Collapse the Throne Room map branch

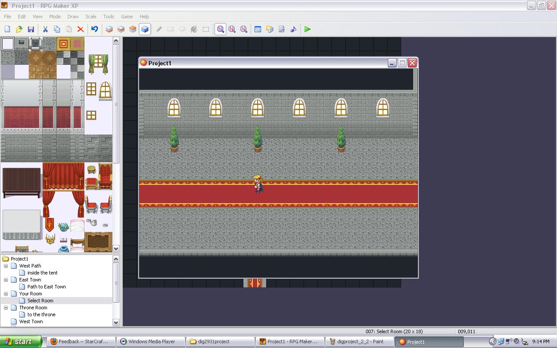click(6, 308)
